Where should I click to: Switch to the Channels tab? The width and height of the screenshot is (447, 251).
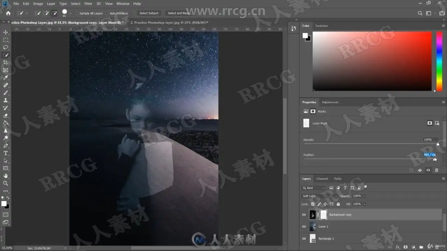point(322,178)
